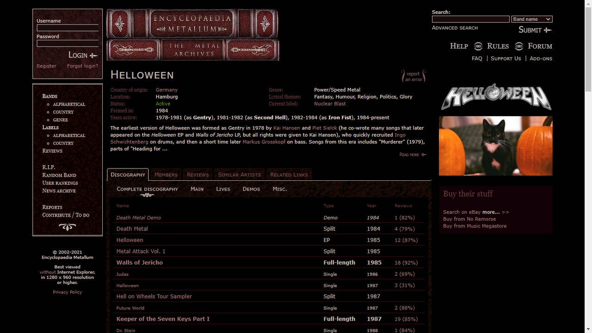This screenshot has height=333, width=592.
Task: Go to the Forum
Action: (540, 46)
